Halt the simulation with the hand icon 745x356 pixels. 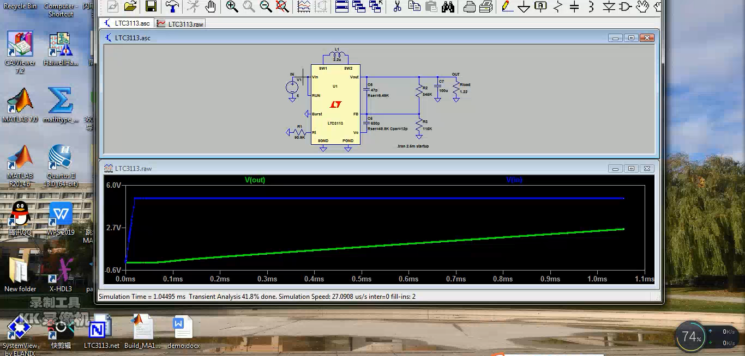pyautogui.click(x=211, y=7)
